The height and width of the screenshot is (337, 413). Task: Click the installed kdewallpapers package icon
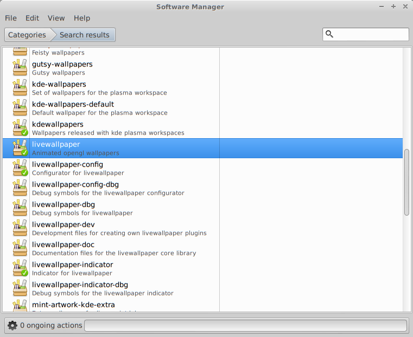click(x=20, y=128)
